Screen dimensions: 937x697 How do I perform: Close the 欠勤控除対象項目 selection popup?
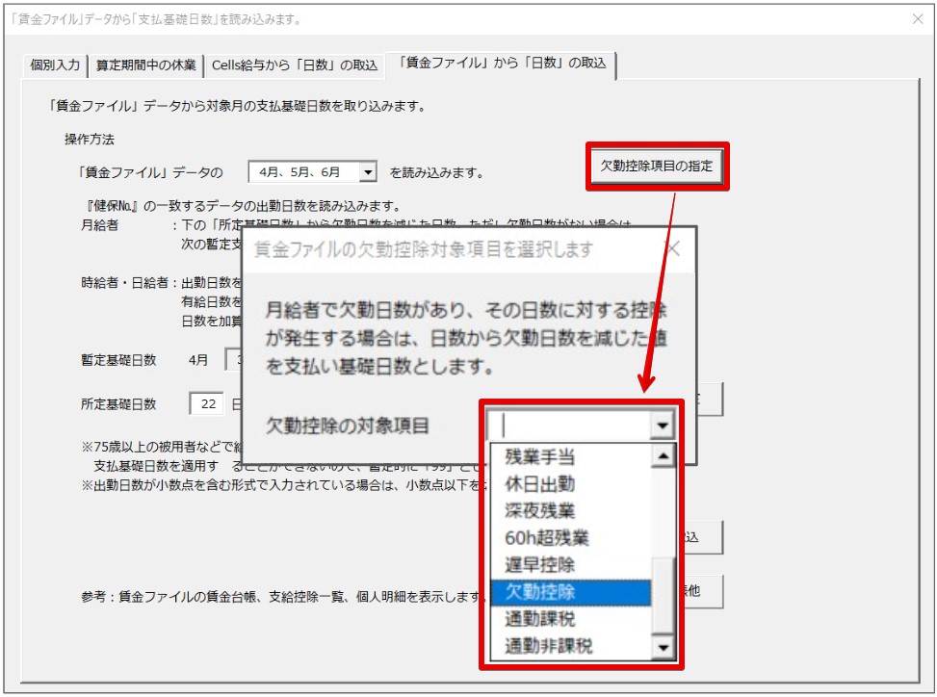pyautogui.click(x=674, y=248)
